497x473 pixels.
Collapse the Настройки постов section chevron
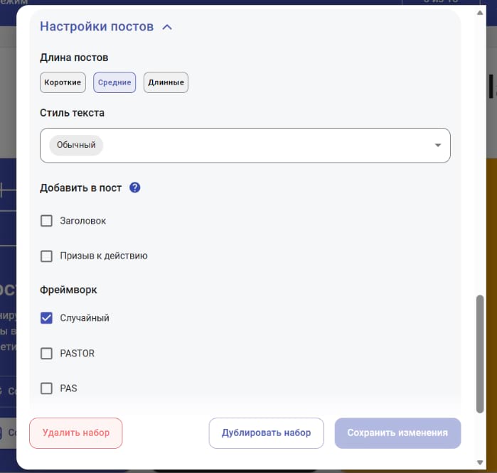pos(167,27)
